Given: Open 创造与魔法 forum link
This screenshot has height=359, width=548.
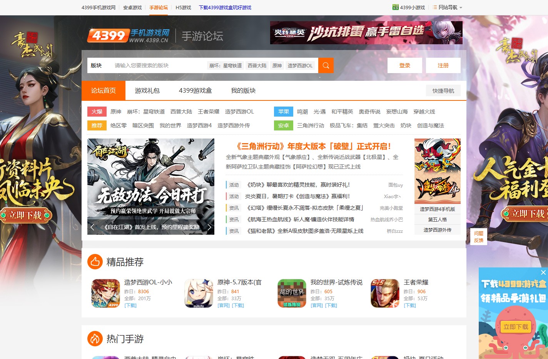Looking at the screenshot, I should [x=431, y=125].
